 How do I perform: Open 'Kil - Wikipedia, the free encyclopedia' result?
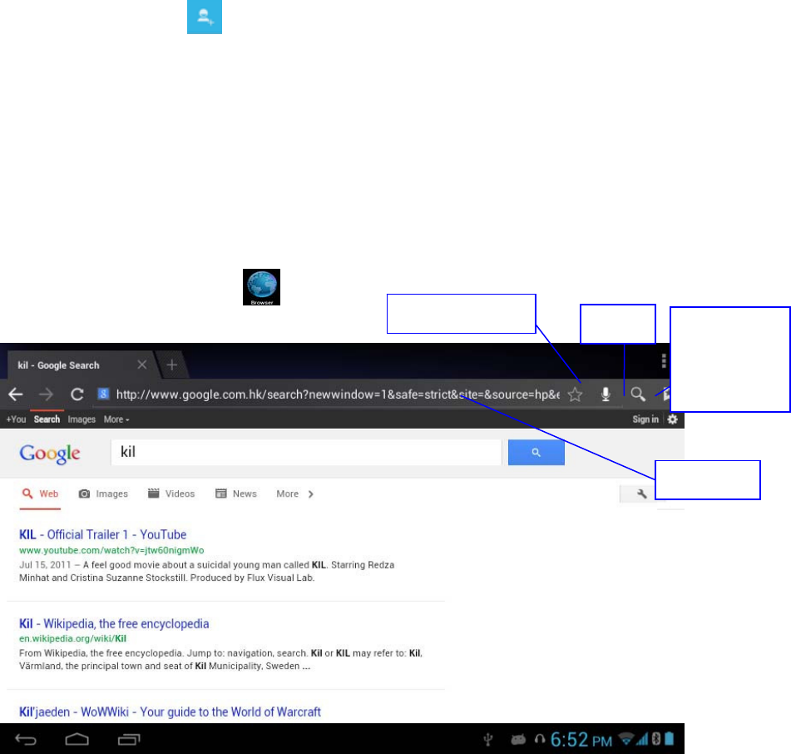(114, 624)
